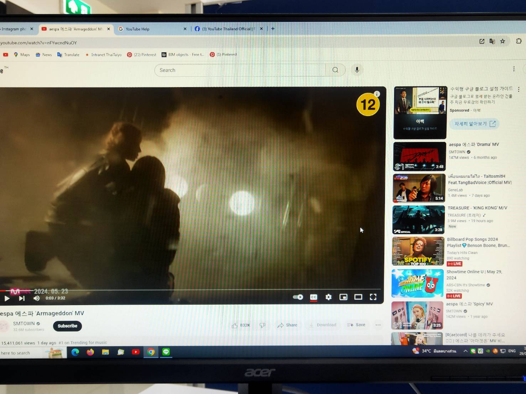Open Billboard Pop Songs 2024 playlist
The image size is (526, 394).
[478, 243]
